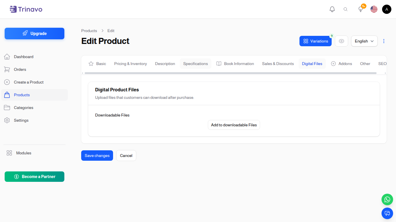Open the search magnifier icon
The height and width of the screenshot is (222, 396).
click(346, 9)
